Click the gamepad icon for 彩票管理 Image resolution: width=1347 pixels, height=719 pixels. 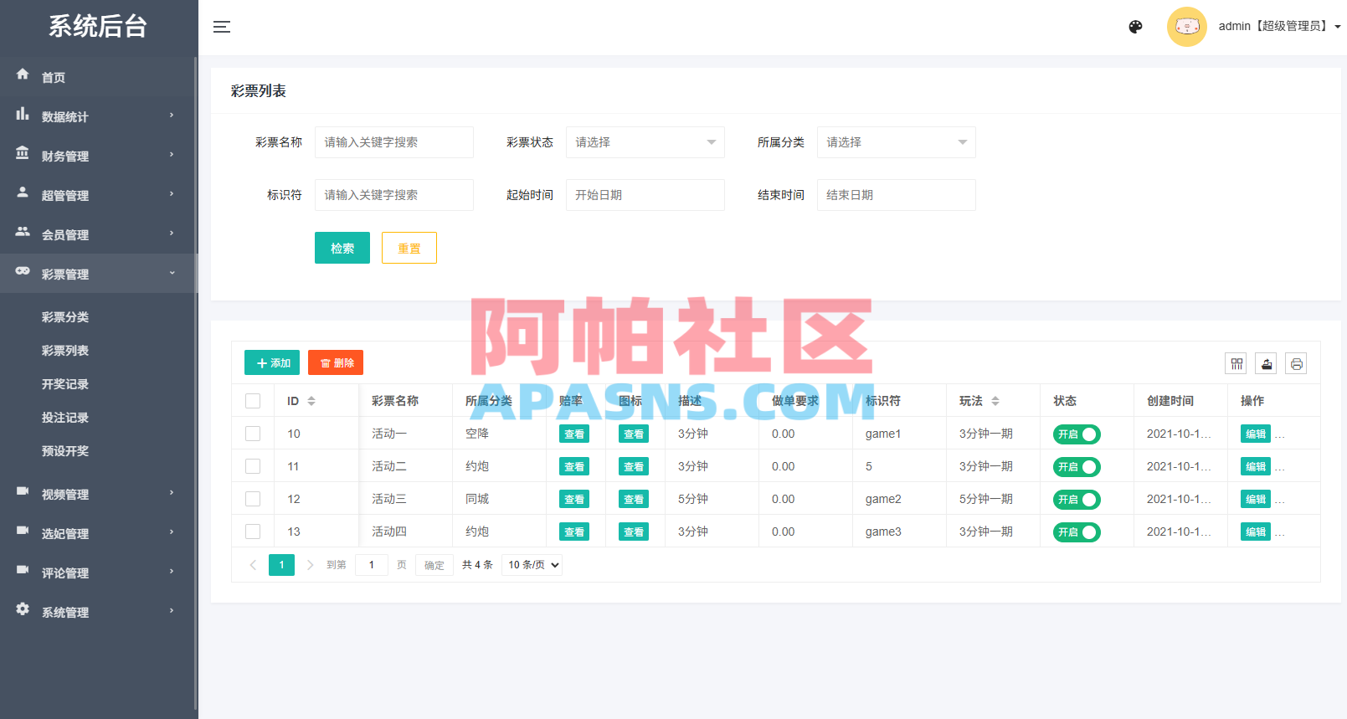point(23,271)
